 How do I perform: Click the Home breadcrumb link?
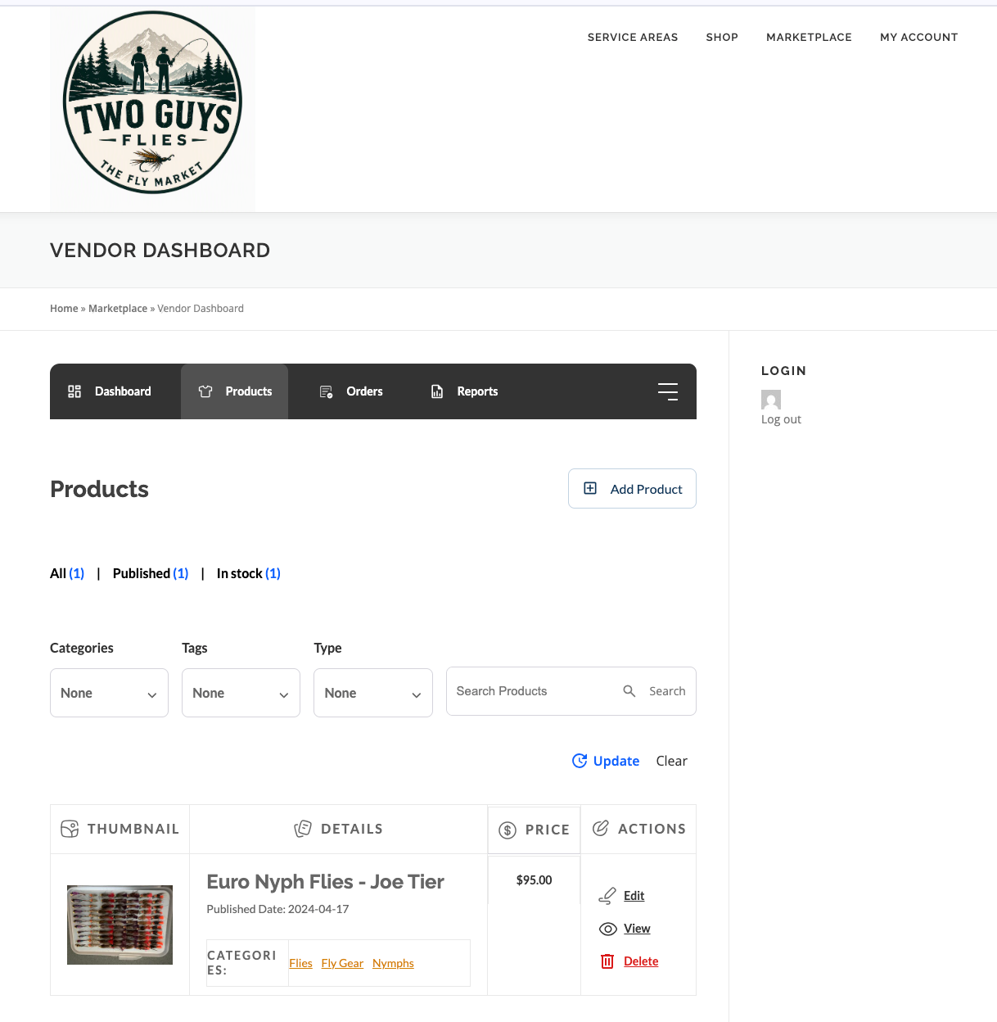pyautogui.click(x=64, y=309)
